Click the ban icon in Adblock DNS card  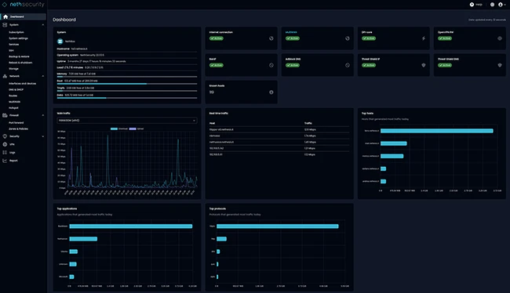click(348, 65)
